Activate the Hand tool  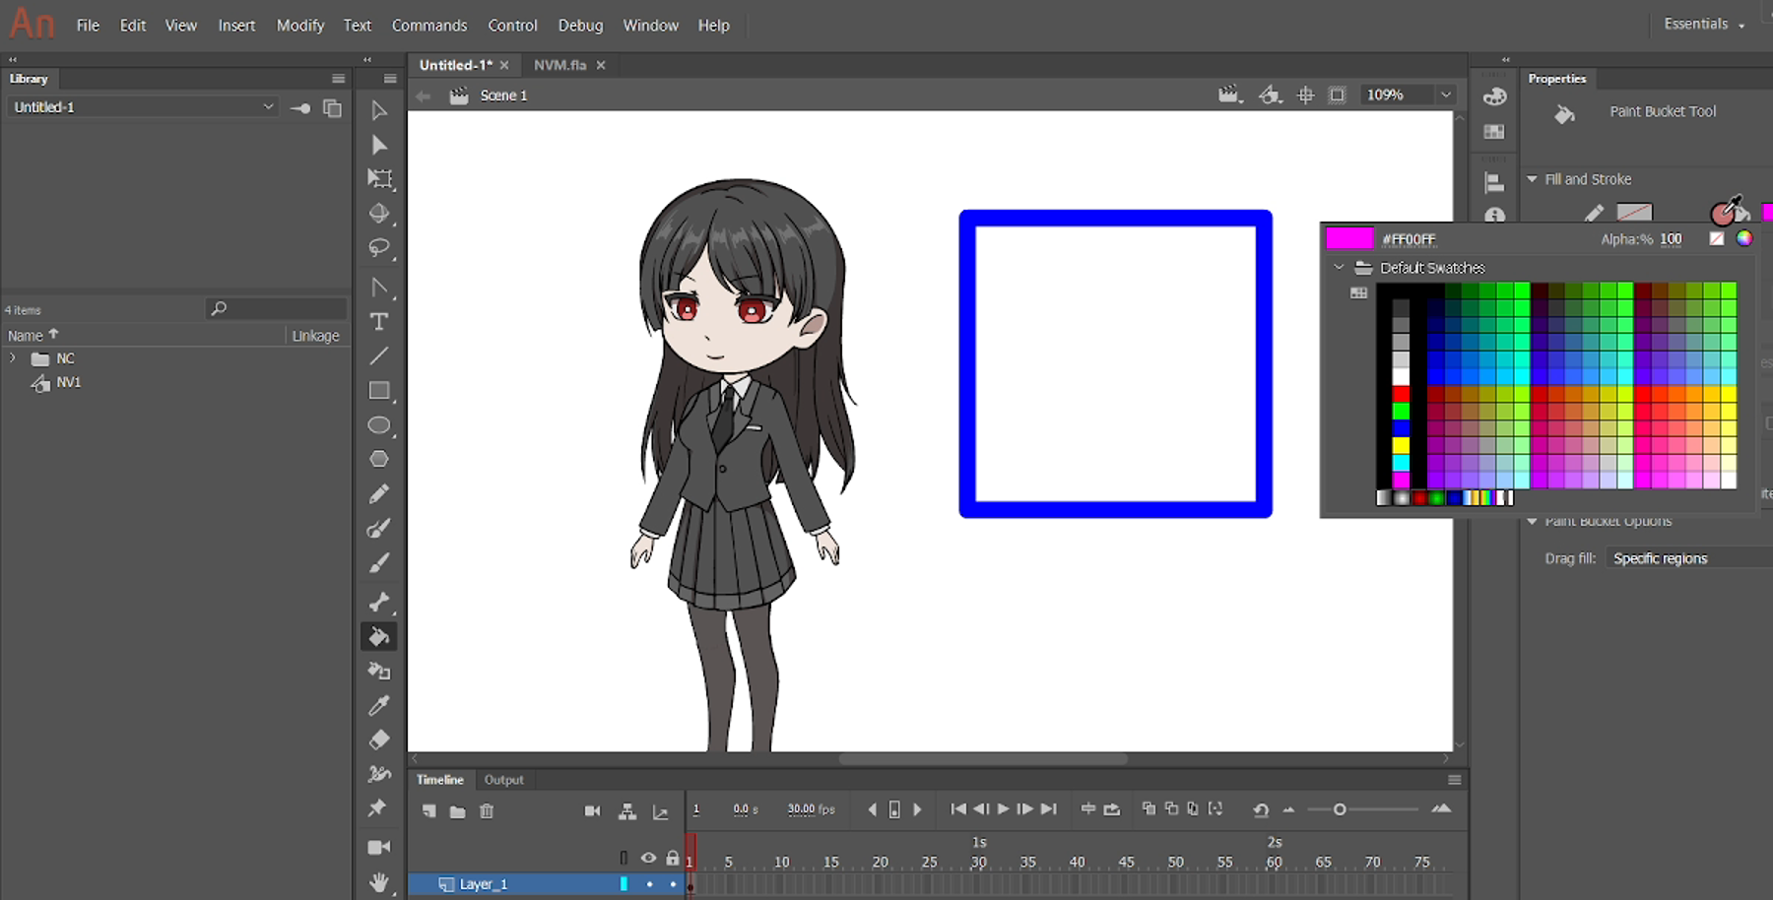click(379, 882)
